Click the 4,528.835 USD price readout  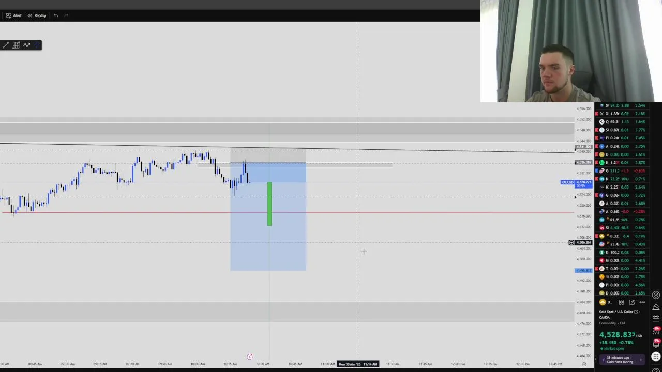(621, 335)
